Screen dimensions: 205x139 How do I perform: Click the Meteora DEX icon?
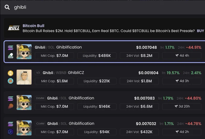(x=11, y=106)
